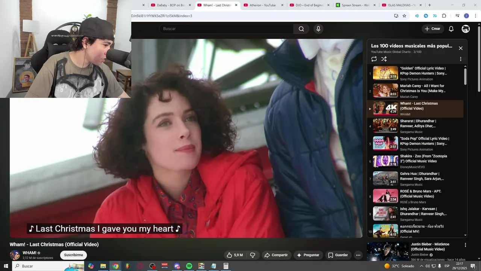This screenshot has height=271, width=481.
Task: Focus the YouTube Buscar search field
Action: (226, 29)
